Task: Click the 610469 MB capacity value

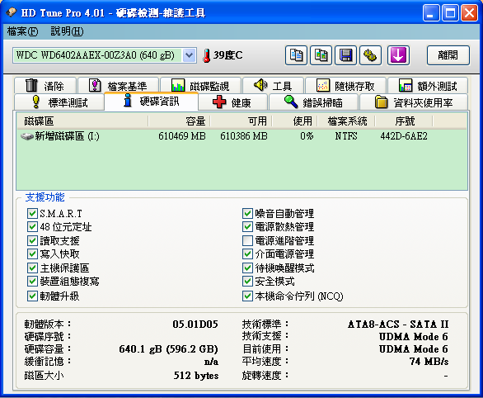Action: [181, 136]
